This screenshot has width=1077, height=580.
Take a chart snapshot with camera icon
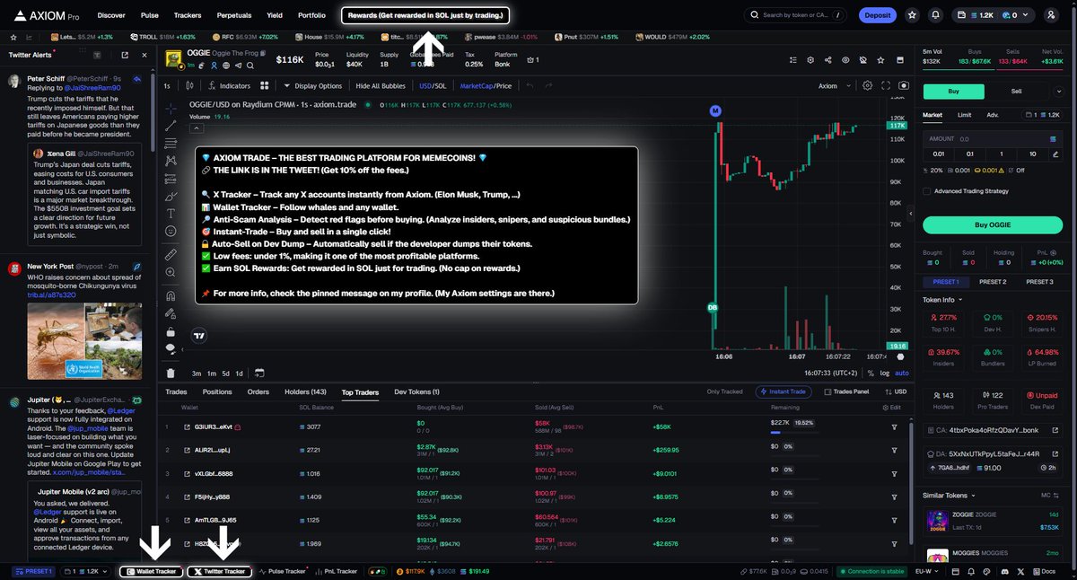coord(904,86)
